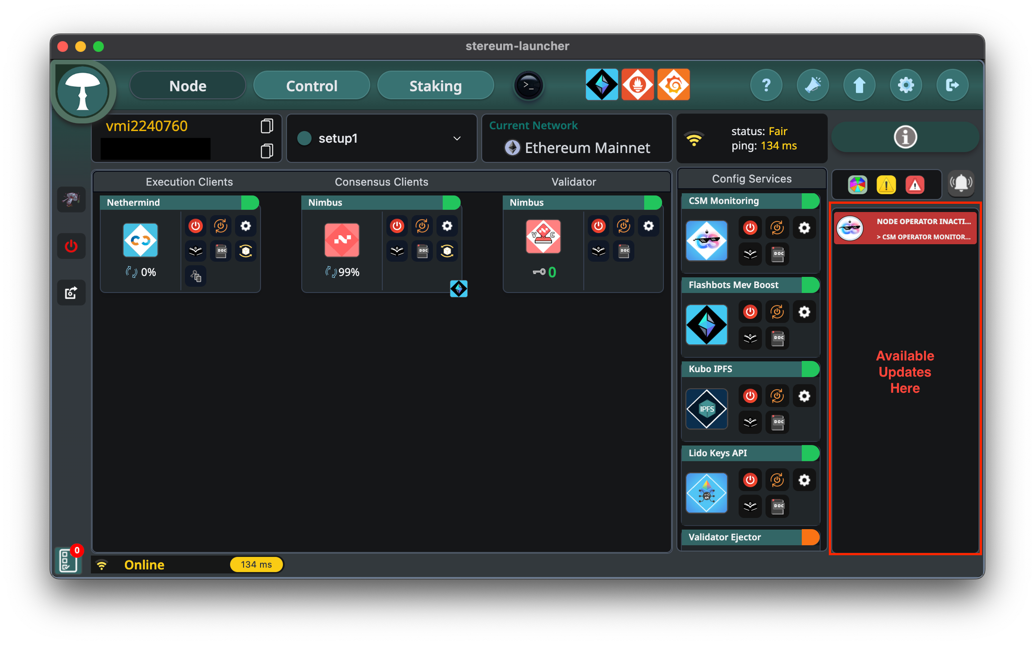Open the help question mark button

[x=766, y=85]
